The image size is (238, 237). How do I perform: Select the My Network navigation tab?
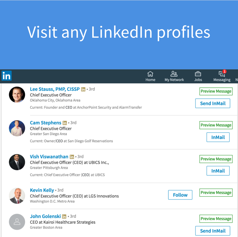point(174,76)
